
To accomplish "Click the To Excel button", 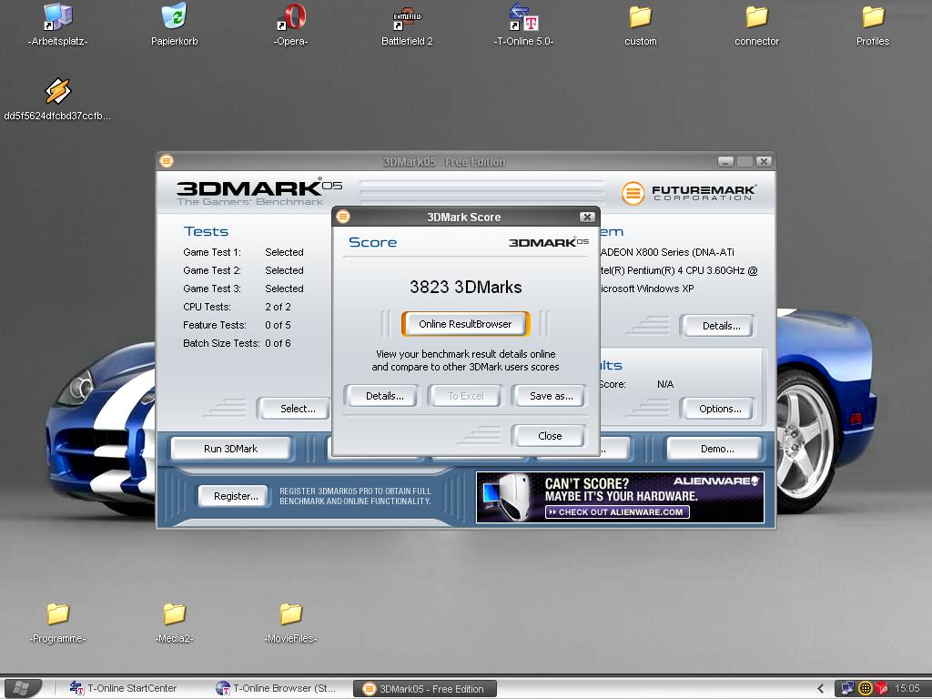I will 464,396.
